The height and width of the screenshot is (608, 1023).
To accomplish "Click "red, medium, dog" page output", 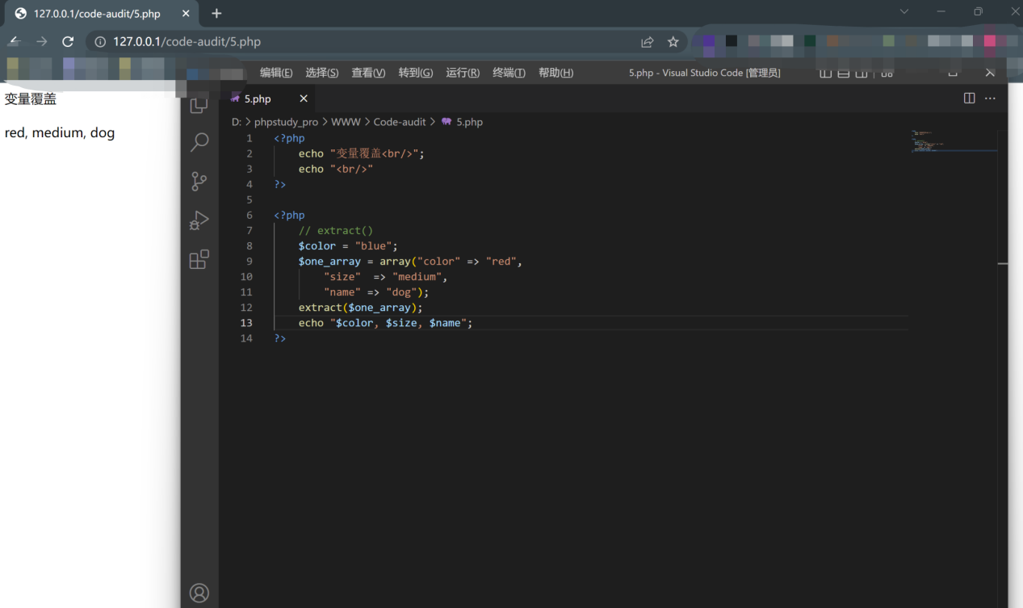I will pos(60,132).
